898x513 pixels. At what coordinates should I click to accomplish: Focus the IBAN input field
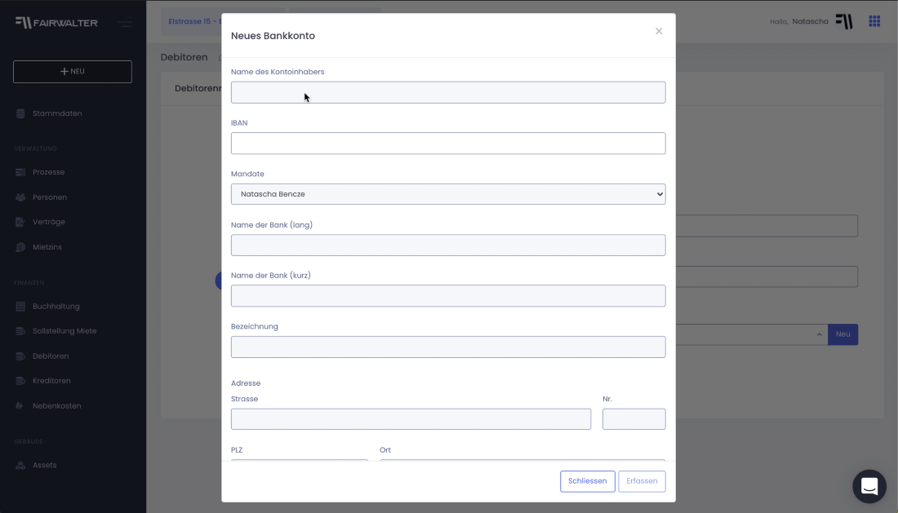click(448, 143)
